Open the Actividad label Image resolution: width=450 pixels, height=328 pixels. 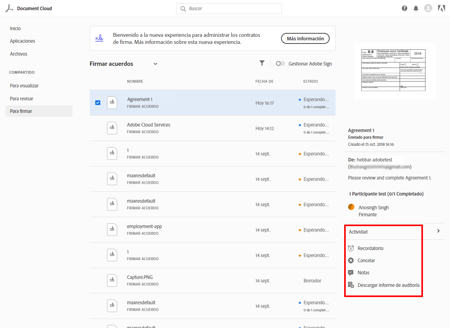[x=358, y=232]
